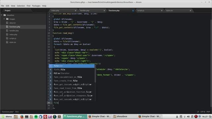Viewport: 212px width, 119px height.
Task: Change the PHP grammar selector
Action: point(208,112)
